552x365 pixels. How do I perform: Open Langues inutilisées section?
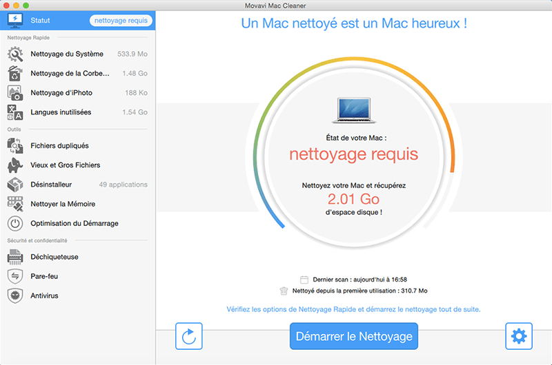click(77, 112)
